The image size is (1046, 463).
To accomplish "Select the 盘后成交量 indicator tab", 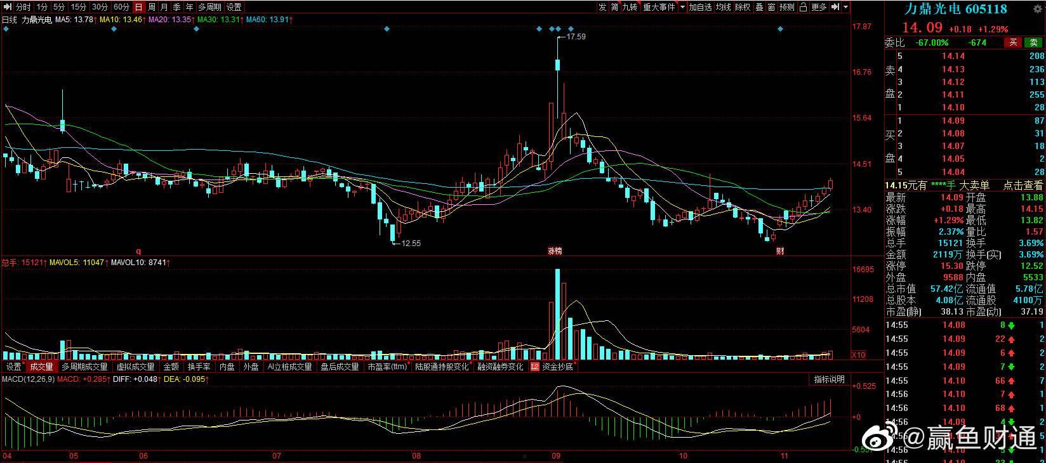I will pos(340,367).
